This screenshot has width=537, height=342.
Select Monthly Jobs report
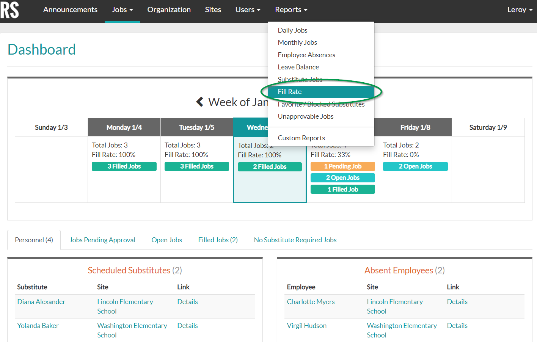[321, 42]
